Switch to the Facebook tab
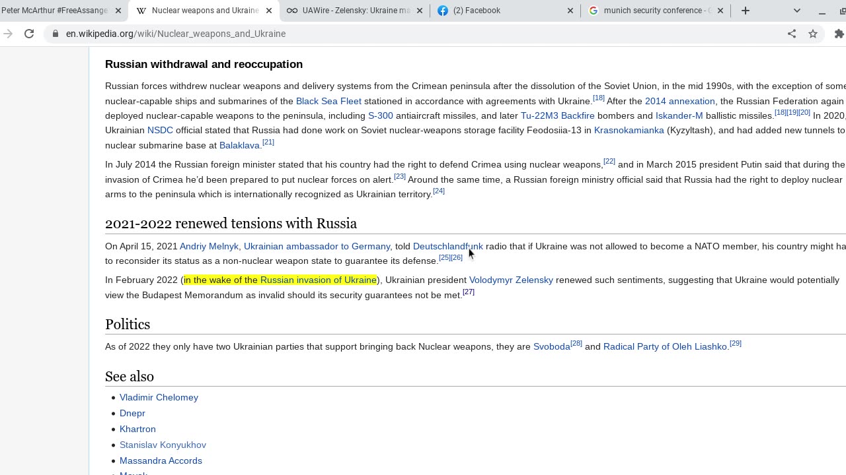Screen dimensions: 846x475 pos(505,11)
